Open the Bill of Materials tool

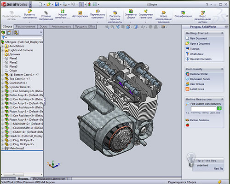183,12
